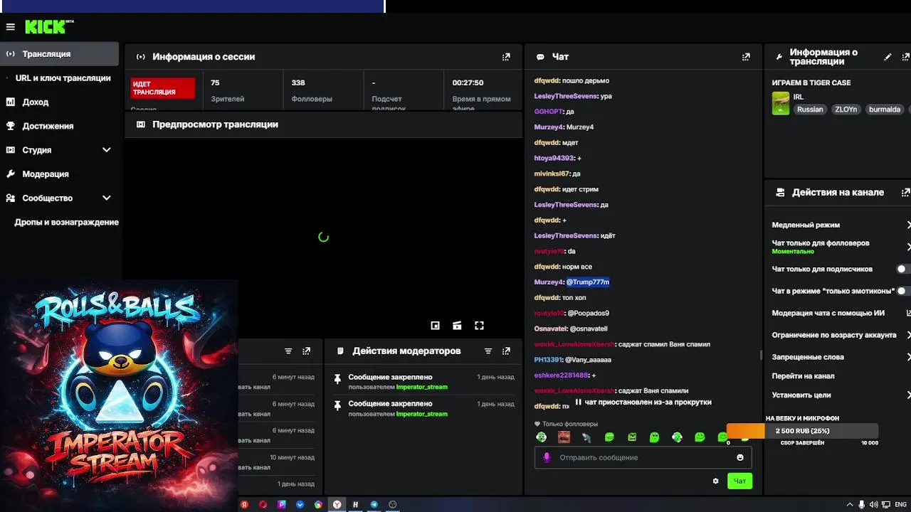Pop out the channel actions panel

click(906, 193)
